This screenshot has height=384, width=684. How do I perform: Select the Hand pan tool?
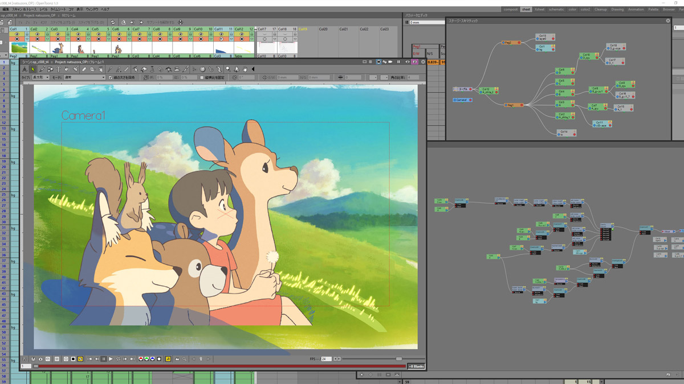245,69
